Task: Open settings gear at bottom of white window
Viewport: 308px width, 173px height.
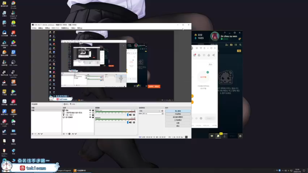Action: tap(201, 118)
